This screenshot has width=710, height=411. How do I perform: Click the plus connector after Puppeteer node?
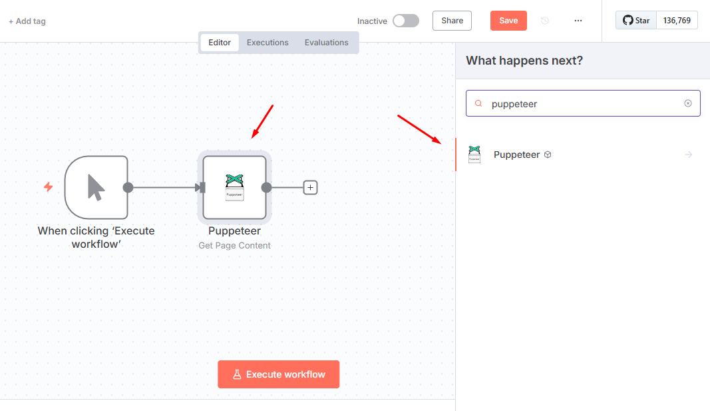[x=310, y=187]
